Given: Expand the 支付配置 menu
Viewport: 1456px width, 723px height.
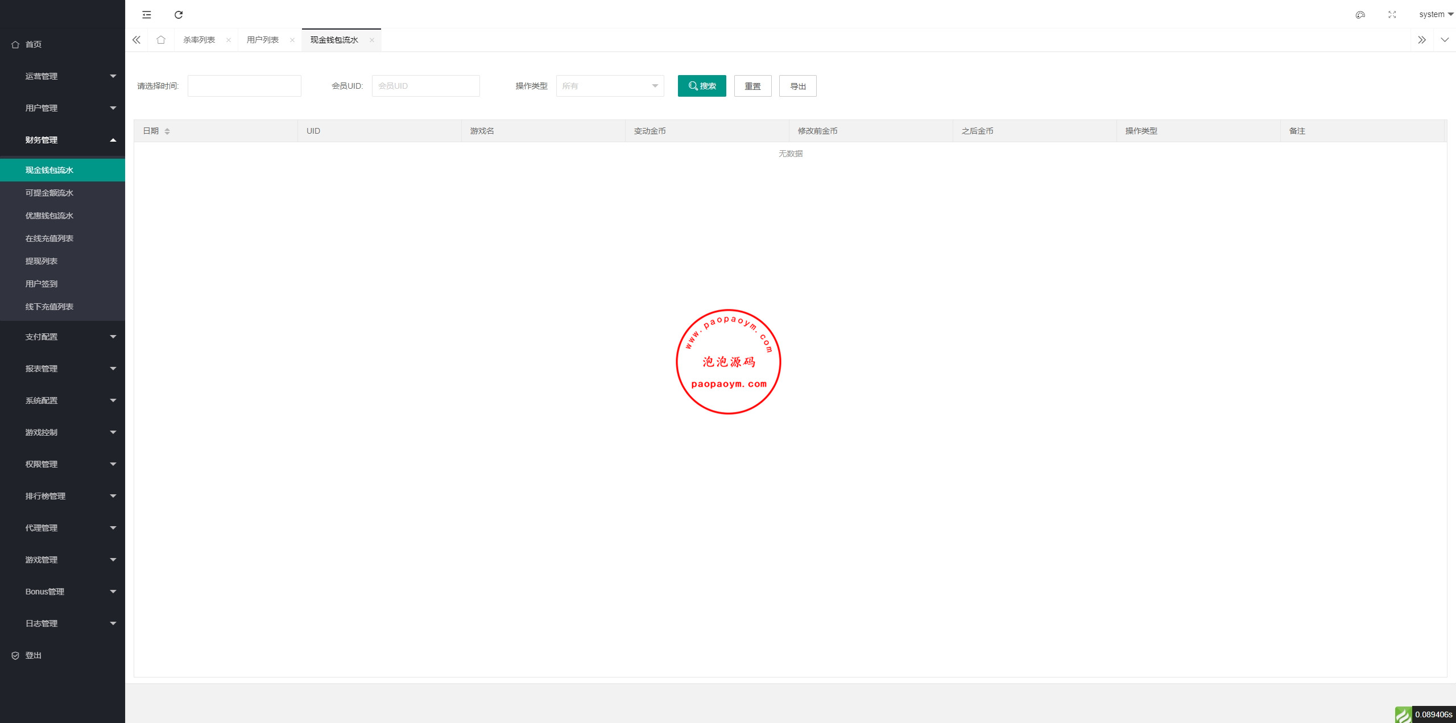Looking at the screenshot, I should (63, 337).
